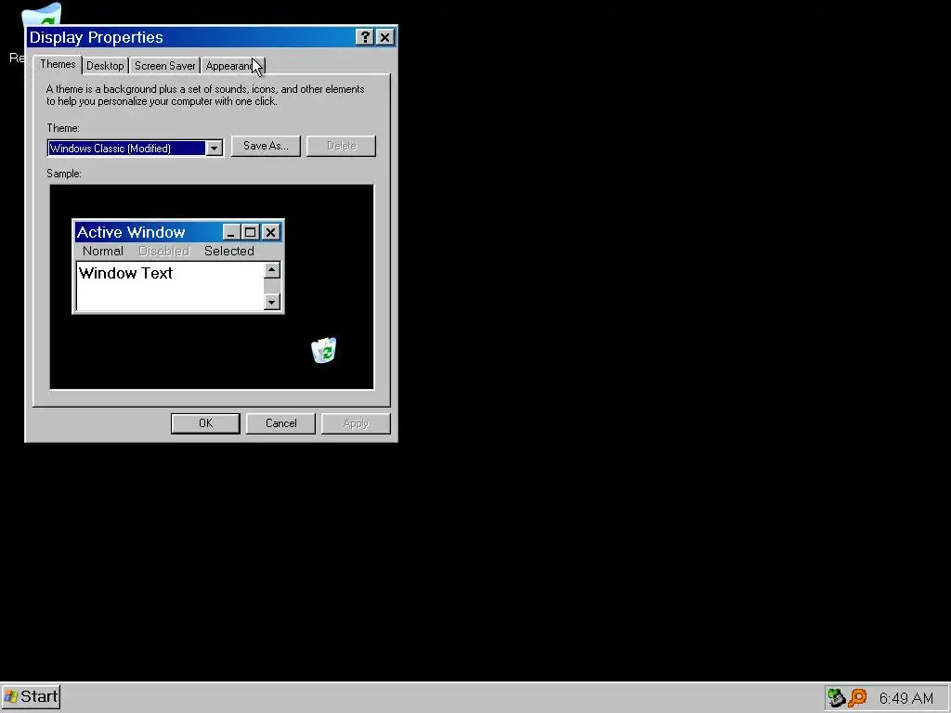Click the Display Properties title bar

tap(211, 37)
